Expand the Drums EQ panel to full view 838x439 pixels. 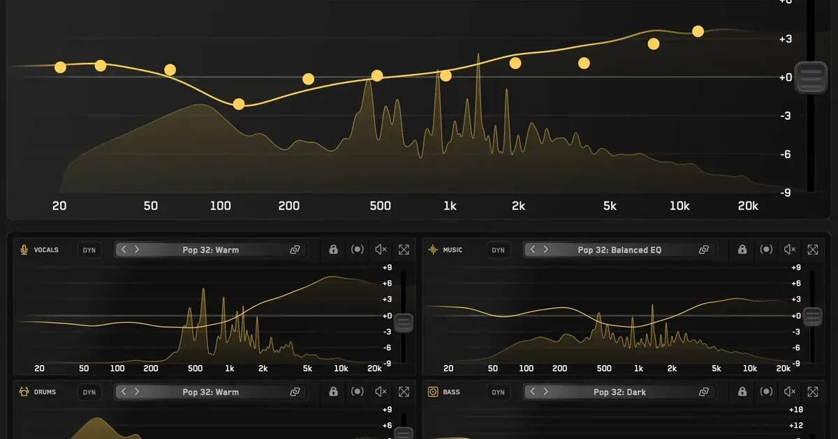pos(404,392)
